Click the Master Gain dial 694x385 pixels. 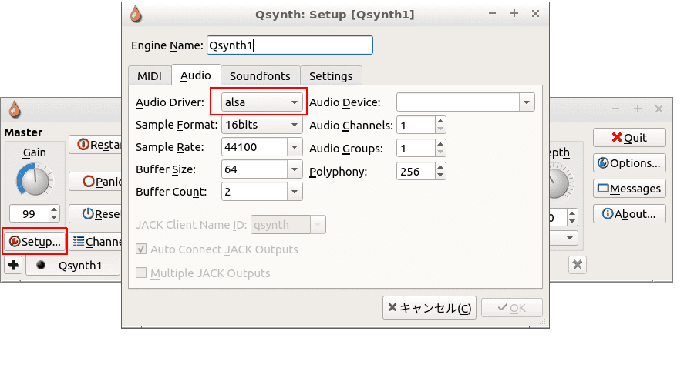34,181
